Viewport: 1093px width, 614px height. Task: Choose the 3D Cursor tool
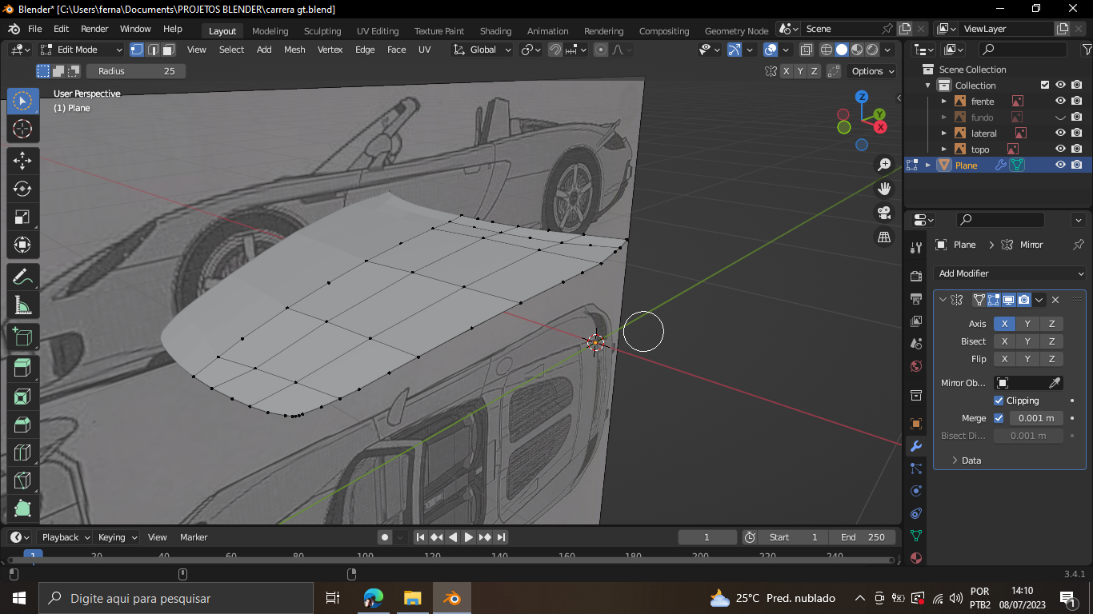click(x=22, y=129)
